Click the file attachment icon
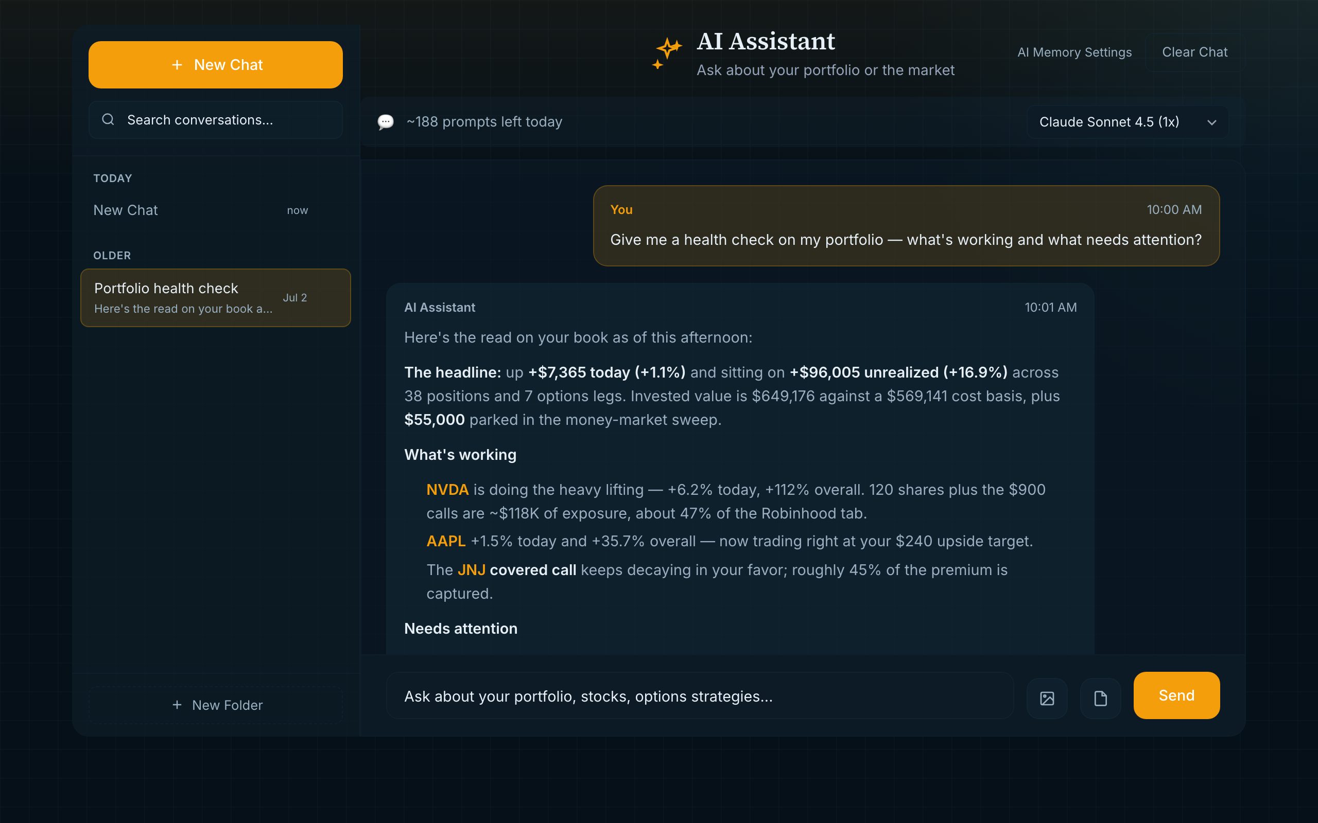This screenshot has width=1318, height=823. tap(1100, 699)
